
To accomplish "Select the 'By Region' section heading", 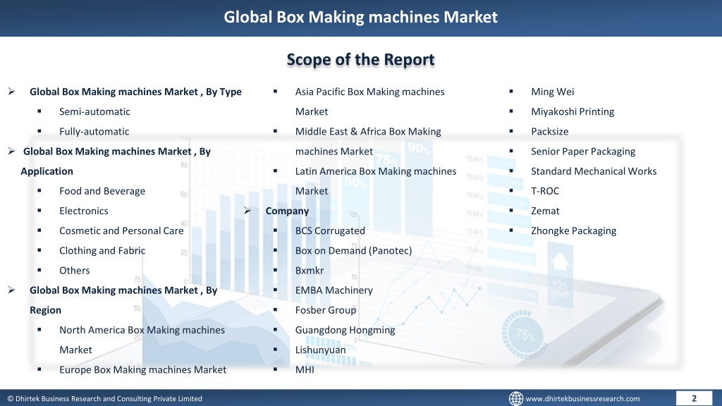I will pyautogui.click(x=123, y=300).
